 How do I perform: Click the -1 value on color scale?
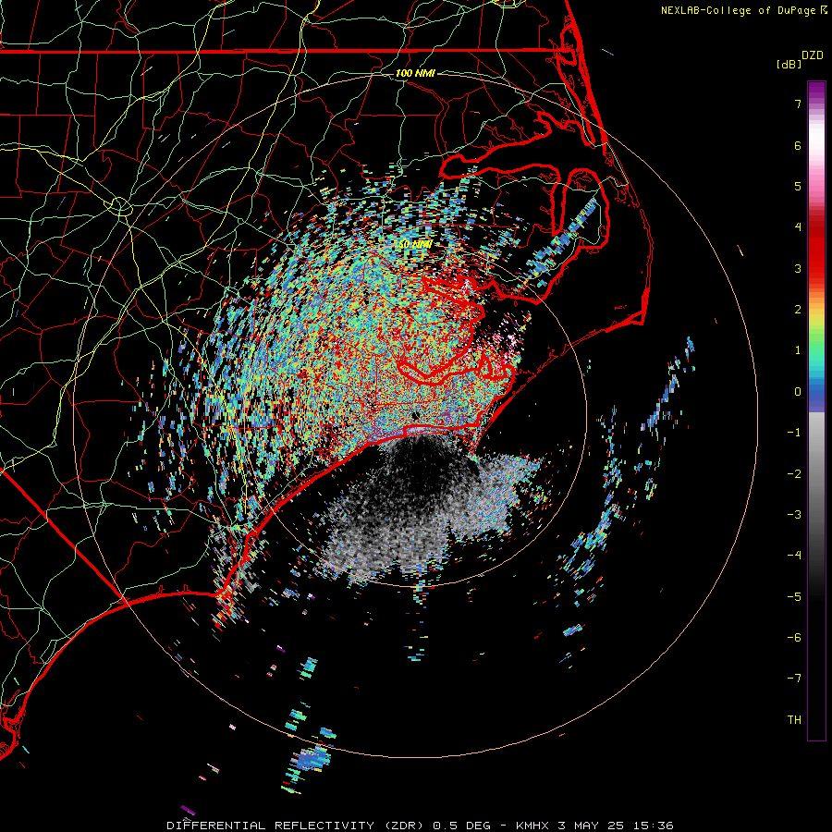tap(794, 433)
